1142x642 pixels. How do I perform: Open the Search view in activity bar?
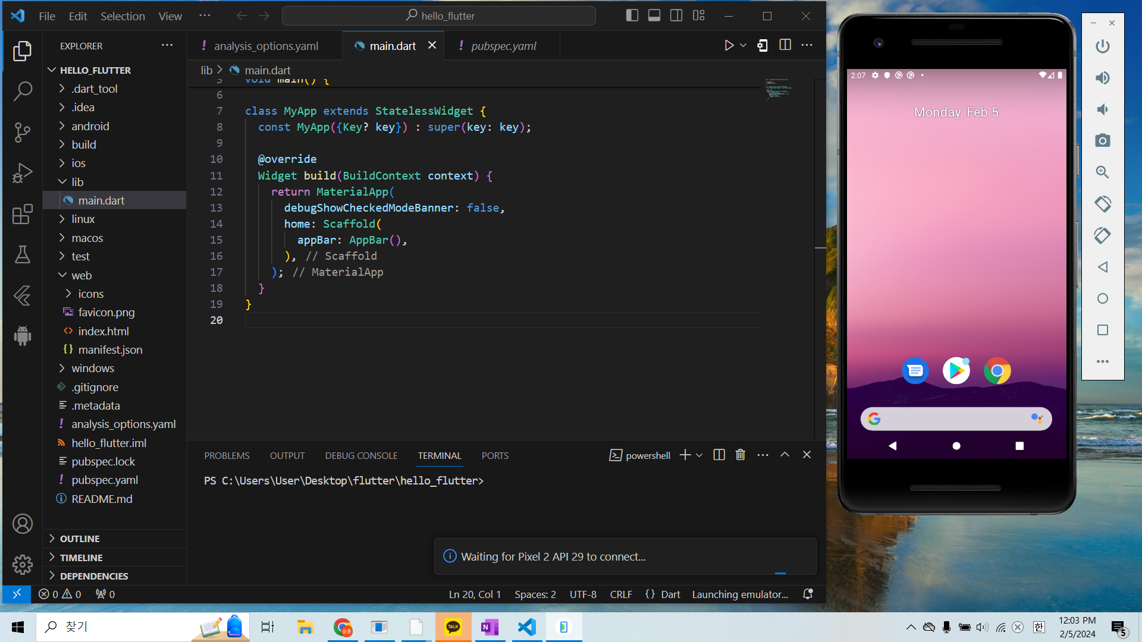click(x=23, y=92)
